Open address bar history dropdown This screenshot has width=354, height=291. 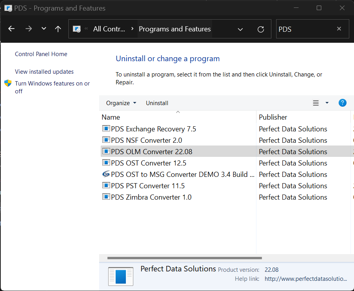(x=240, y=29)
